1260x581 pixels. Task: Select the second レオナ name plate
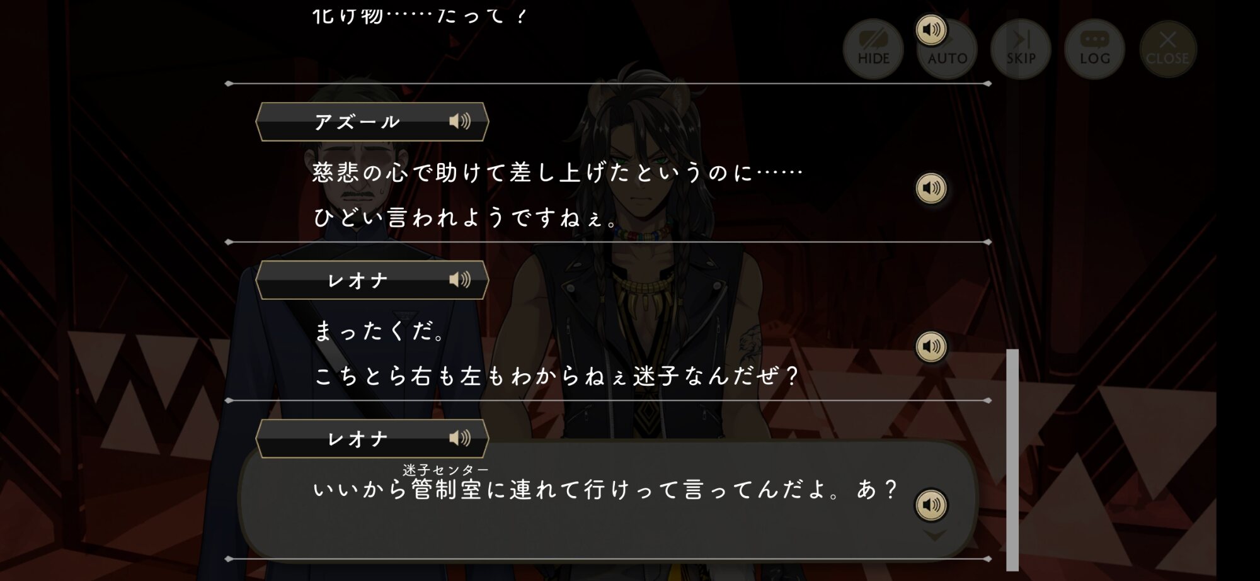[x=372, y=439]
